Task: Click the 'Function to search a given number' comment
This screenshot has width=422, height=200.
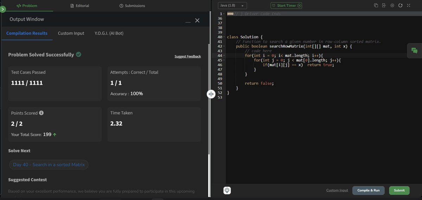Action: click(x=308, y=41)
